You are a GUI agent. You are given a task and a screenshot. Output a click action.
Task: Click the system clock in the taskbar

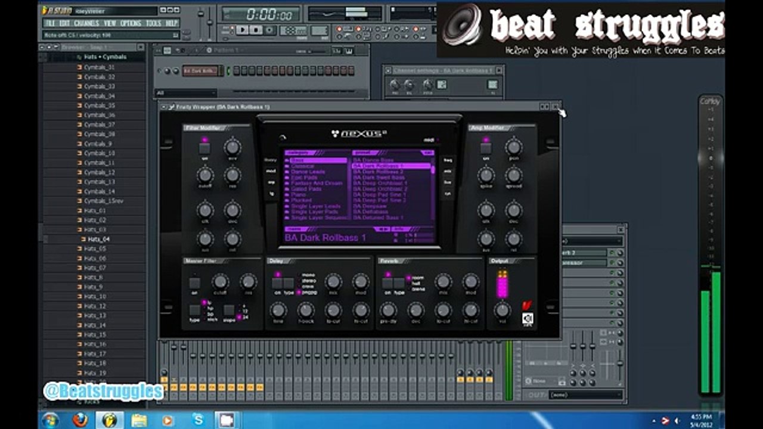[701, 420]
